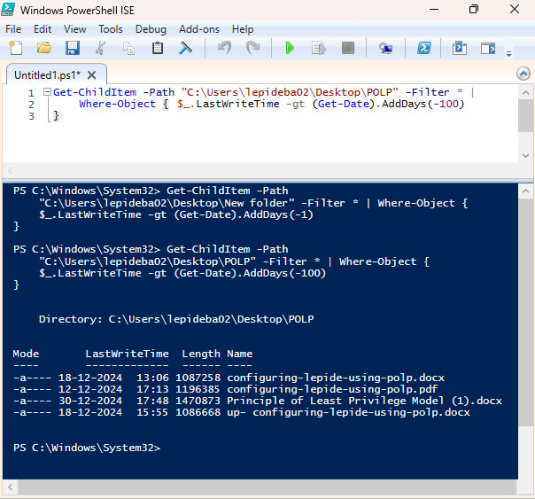Click the Cut scissors icon
Screen dimensions: 535x499
(101, 48)
